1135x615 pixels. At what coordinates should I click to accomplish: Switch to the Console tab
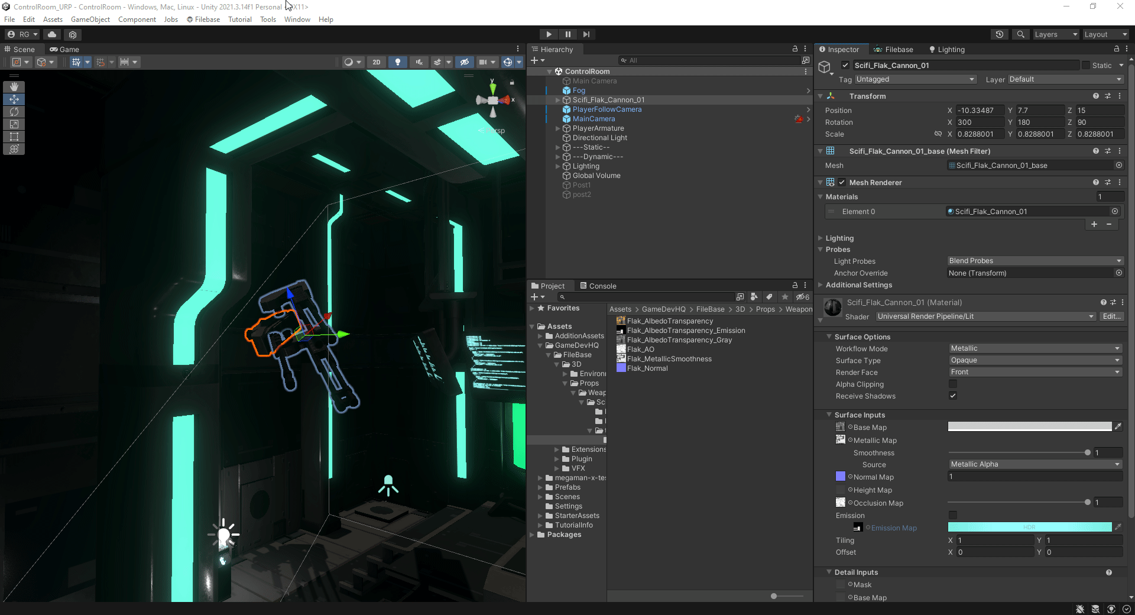pos(598,286)
